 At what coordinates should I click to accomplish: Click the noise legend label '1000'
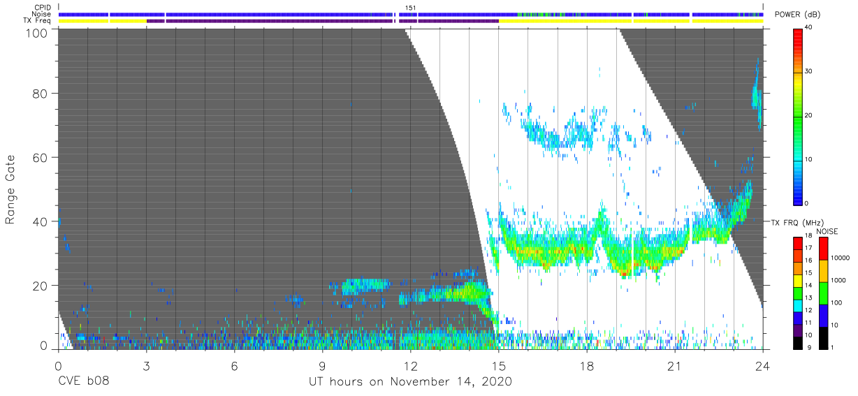[838, 279]
